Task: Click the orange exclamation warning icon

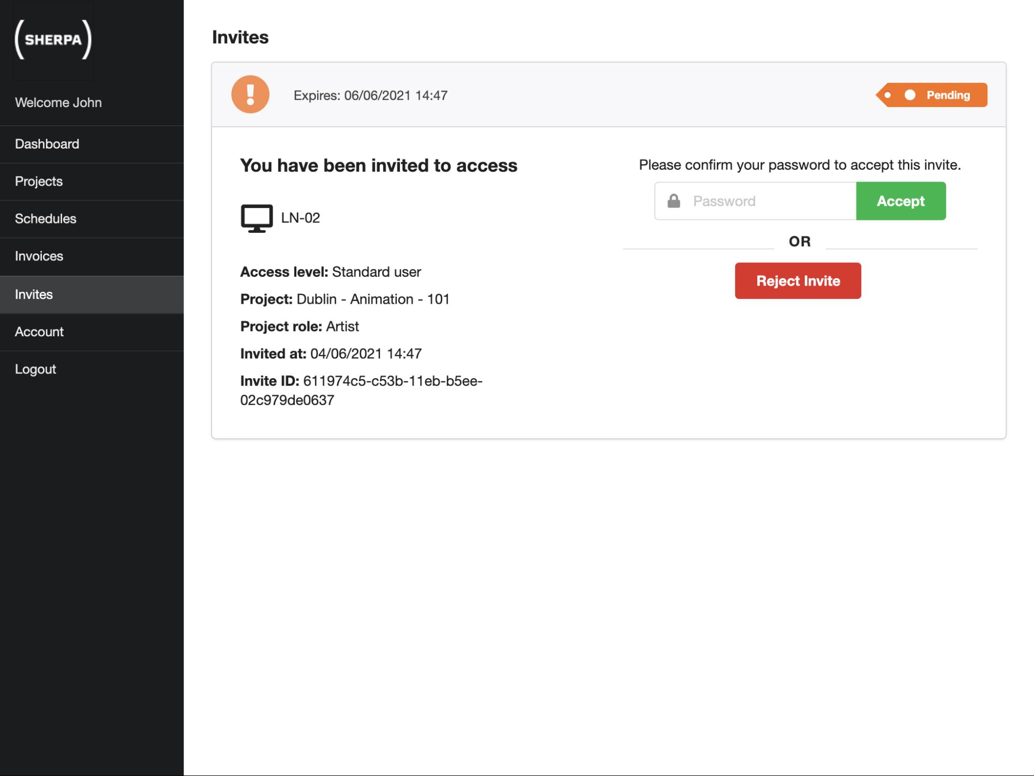Action: (250, 95)
